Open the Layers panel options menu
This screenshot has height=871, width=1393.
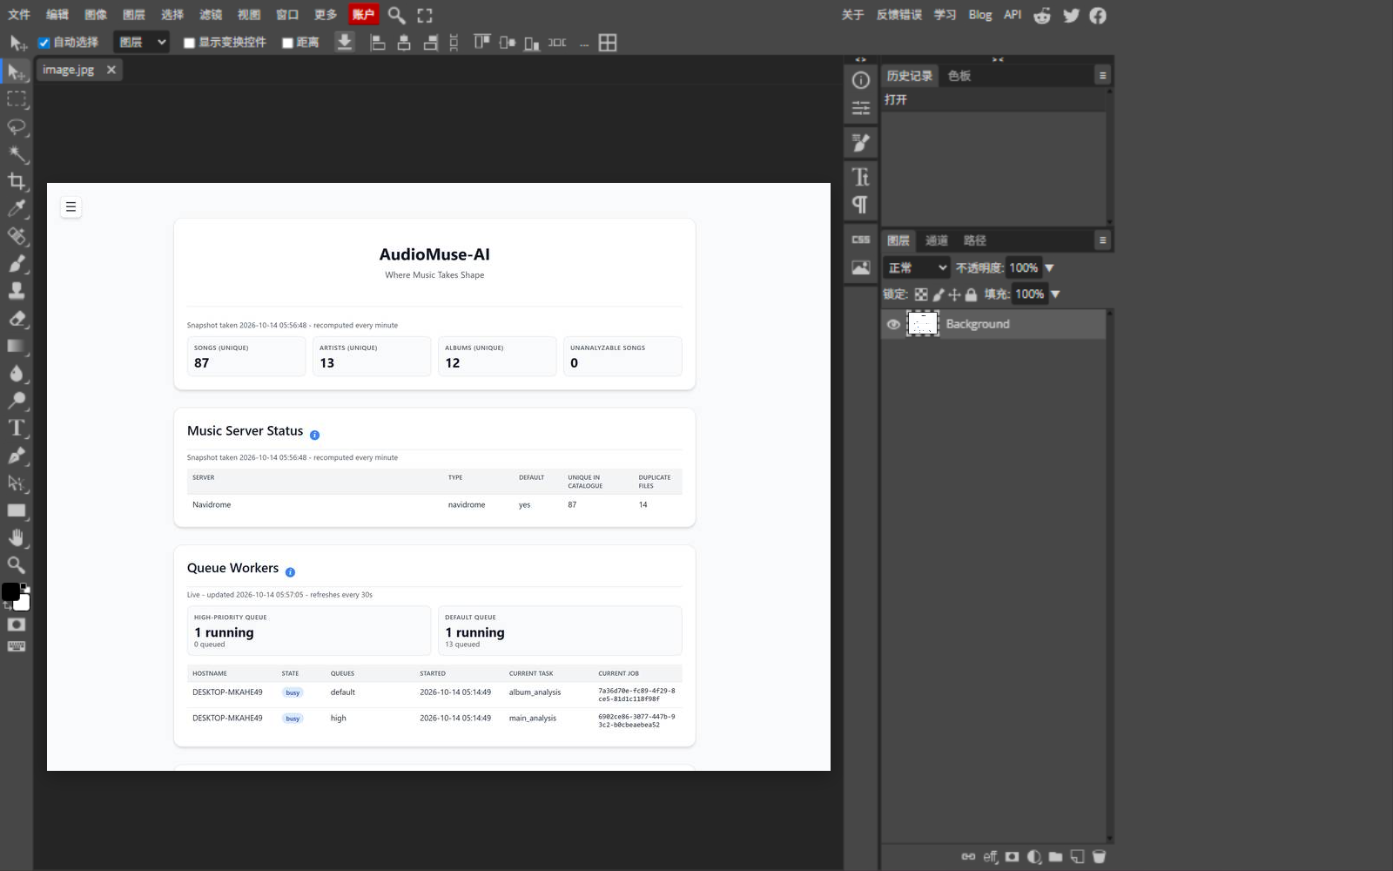point(1102,240)
